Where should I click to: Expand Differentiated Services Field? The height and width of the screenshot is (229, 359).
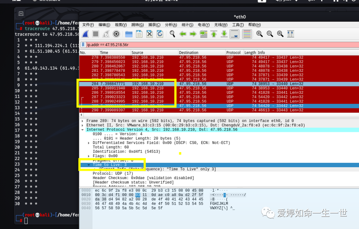(x=89, y=143)
